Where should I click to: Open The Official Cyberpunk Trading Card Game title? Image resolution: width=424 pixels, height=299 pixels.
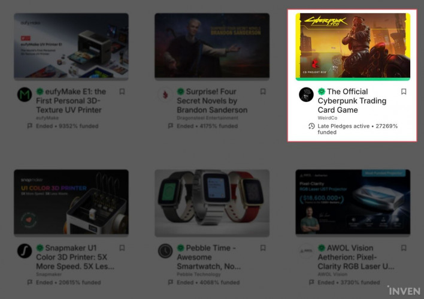(x=352, y=101)
